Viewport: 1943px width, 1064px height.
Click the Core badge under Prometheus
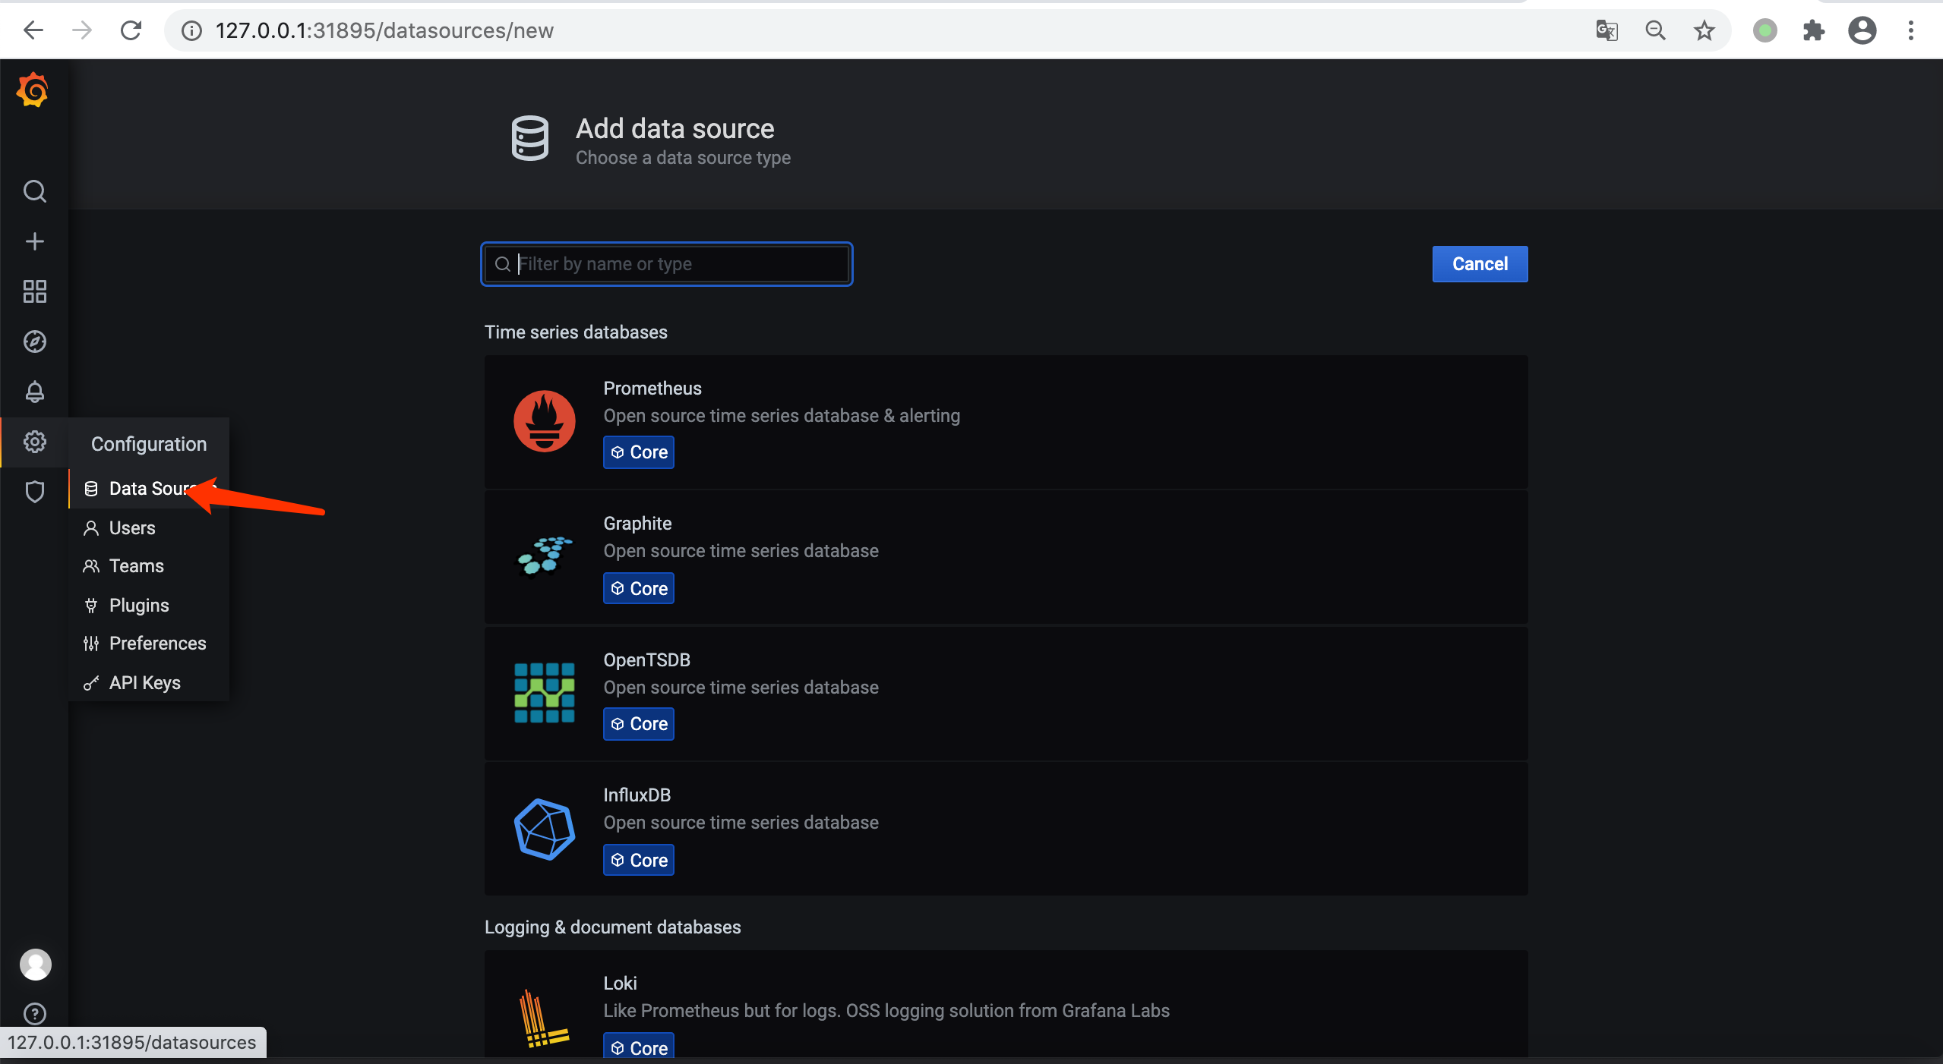pyautogui.click(x=639, y=452)
